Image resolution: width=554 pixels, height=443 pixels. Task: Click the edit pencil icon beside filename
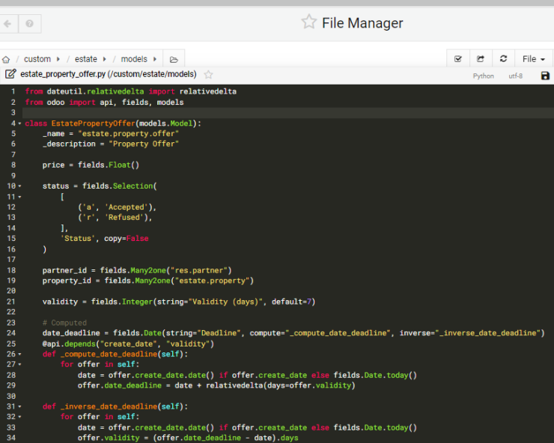point(10,74)
